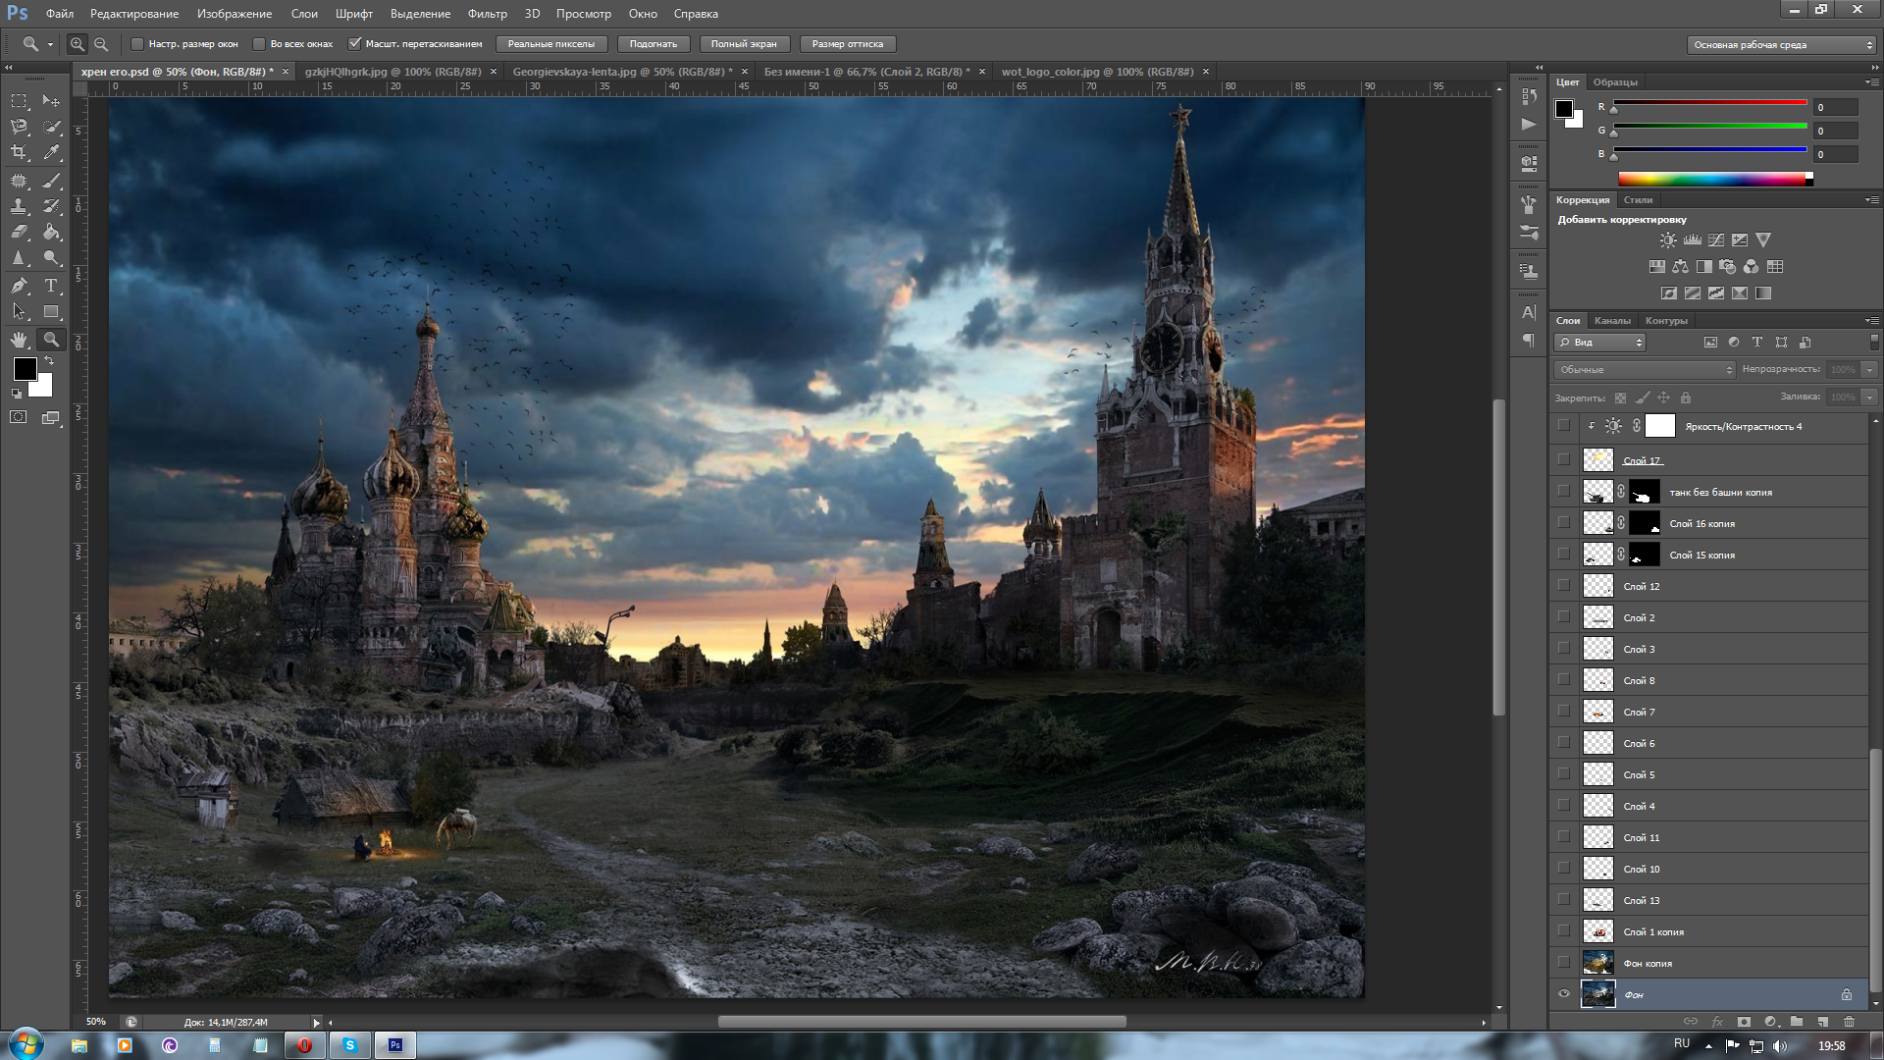Show танк без башни копия layer

click(1564, 492)
